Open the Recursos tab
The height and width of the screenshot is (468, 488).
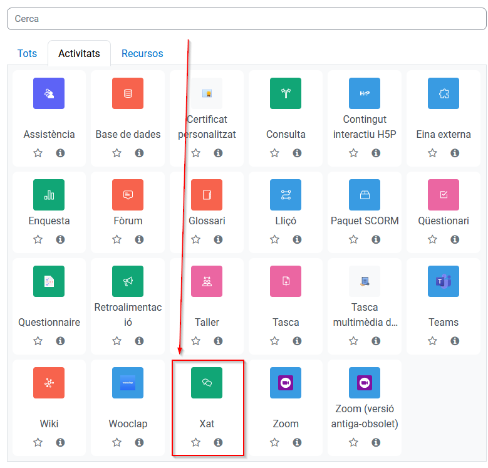pyautogui.click(x=142, y=53)
